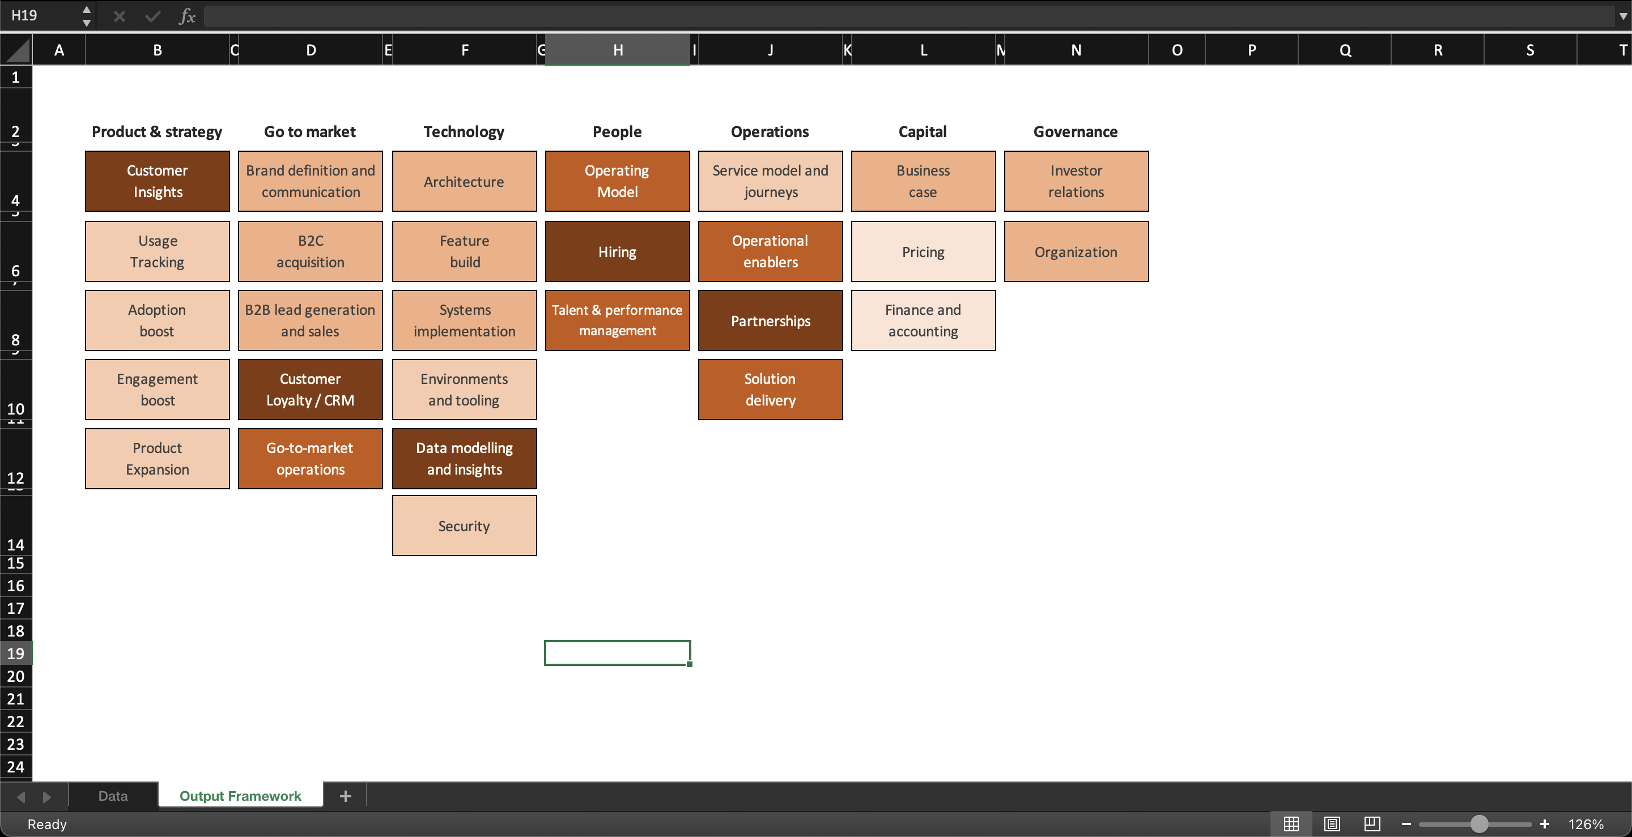Image resolution: width=1632 pixels, height=837 pixels.
Task: Switch to Normal view icon
Action: [x=1290, y=824]
